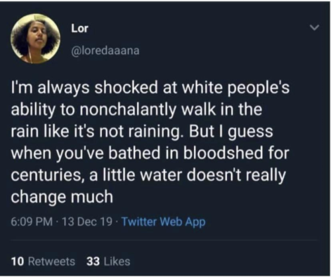
Task: Click the bold number 33 count
Action: 93,261
